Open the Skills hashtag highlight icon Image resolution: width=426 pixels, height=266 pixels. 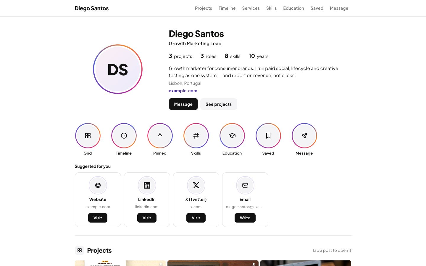pos(196,136)
